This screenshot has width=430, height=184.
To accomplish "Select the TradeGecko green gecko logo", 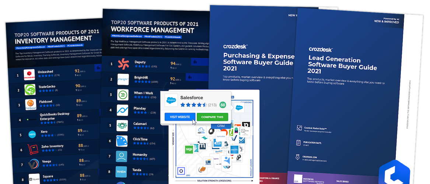I will [30, 90].
